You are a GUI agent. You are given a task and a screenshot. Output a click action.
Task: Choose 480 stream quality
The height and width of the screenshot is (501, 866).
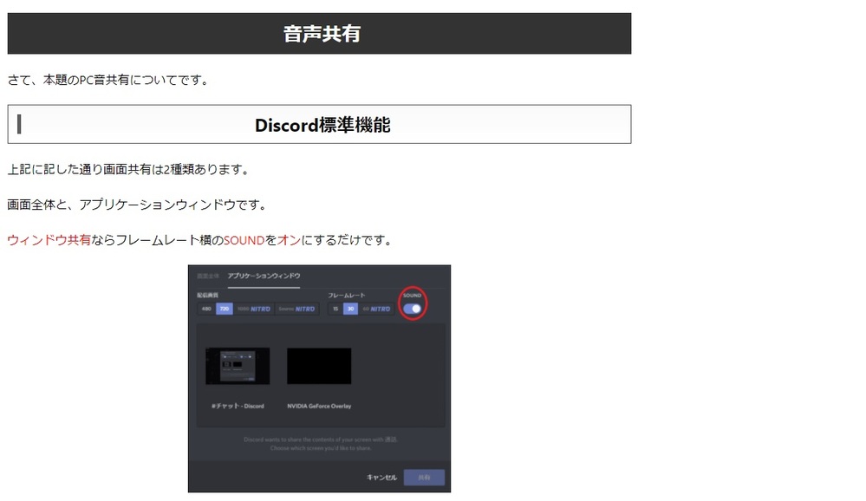pyautogui.click(x=206, y=309)
